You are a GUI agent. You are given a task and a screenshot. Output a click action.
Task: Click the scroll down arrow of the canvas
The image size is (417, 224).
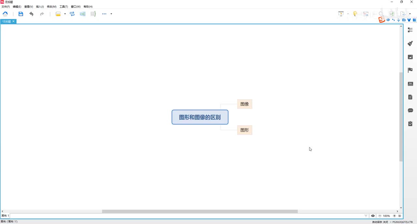401,208
